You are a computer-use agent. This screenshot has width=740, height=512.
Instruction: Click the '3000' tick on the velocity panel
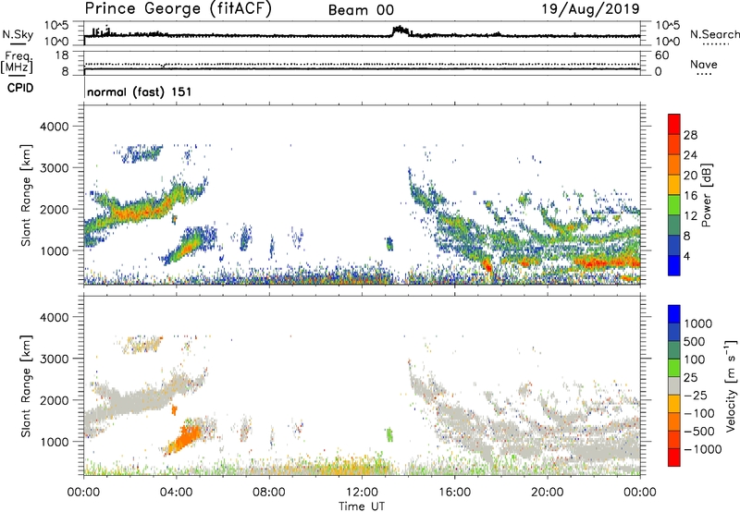click(x=55, y=359)
